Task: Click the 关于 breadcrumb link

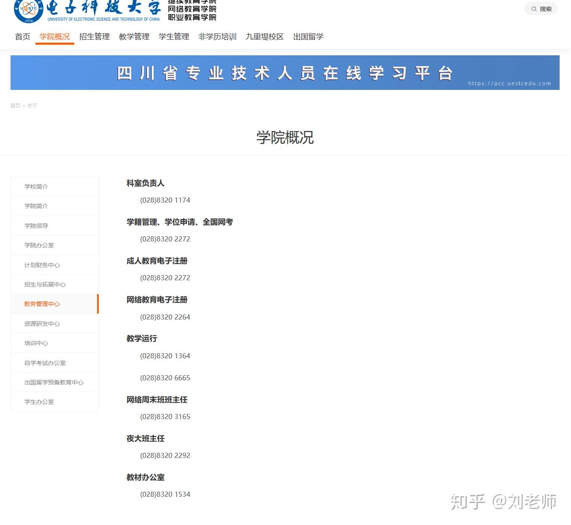Action: click(32, 106)
